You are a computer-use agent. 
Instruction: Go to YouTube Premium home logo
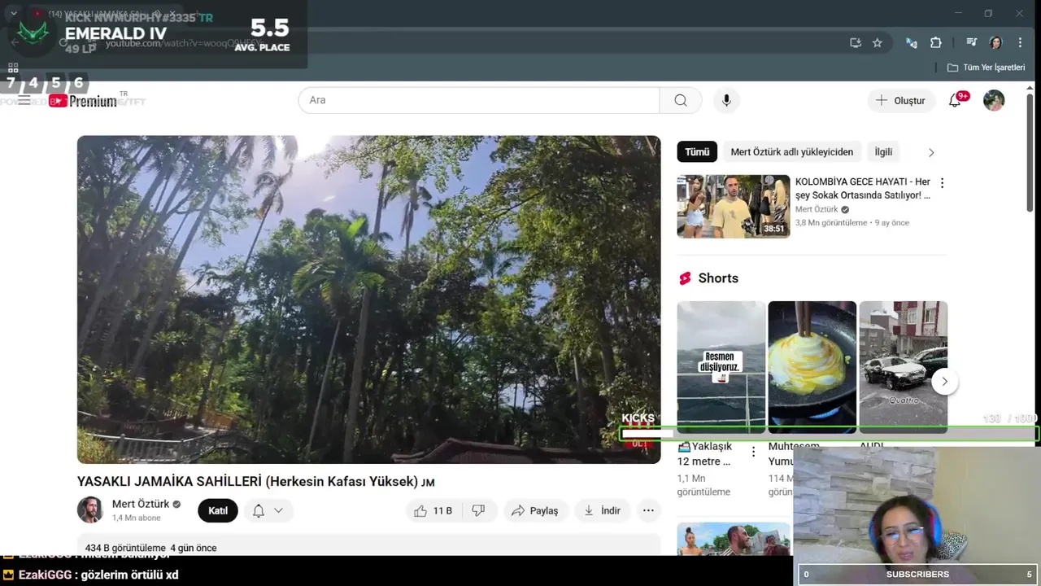click(x=83, y=101)
